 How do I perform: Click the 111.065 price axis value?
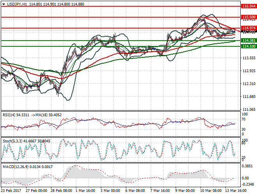pos(249,110)
